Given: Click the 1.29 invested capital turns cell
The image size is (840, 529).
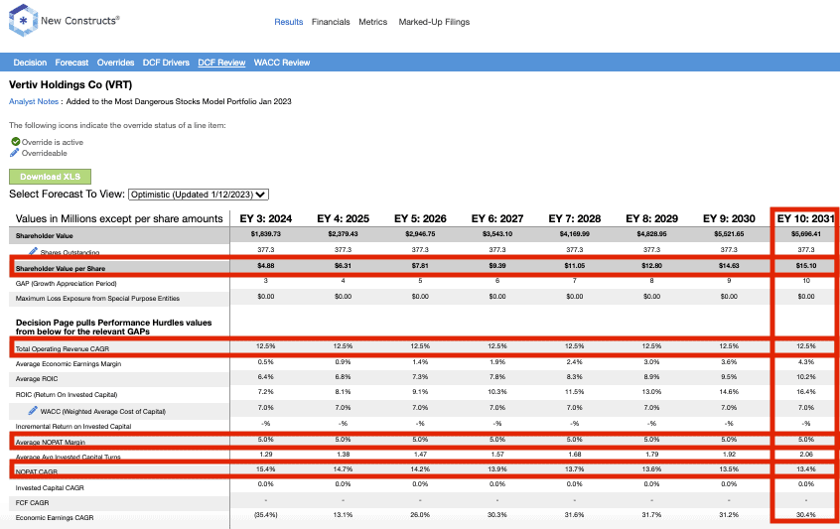Looking at the screenshot, I should (266, 454).
